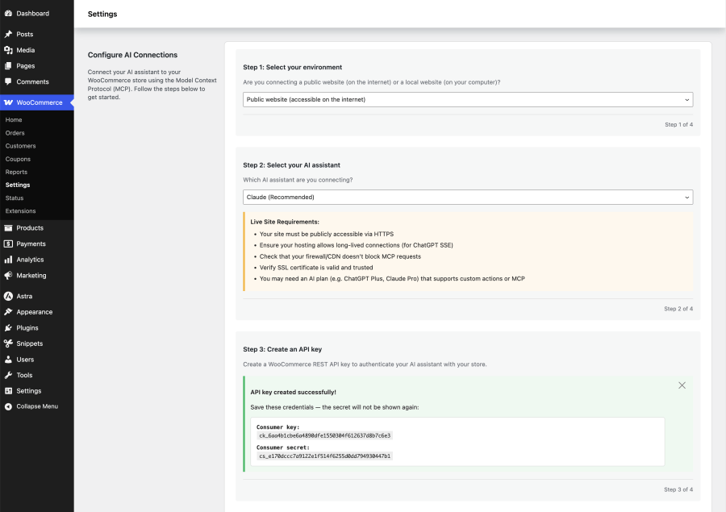
Task: Click the Snippets scissors icon
Action: 8,343
